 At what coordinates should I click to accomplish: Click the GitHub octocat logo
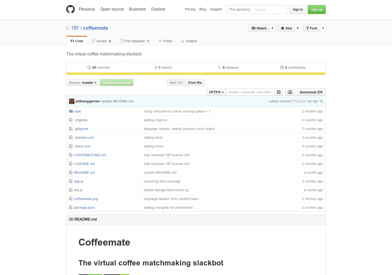(70, 9)
